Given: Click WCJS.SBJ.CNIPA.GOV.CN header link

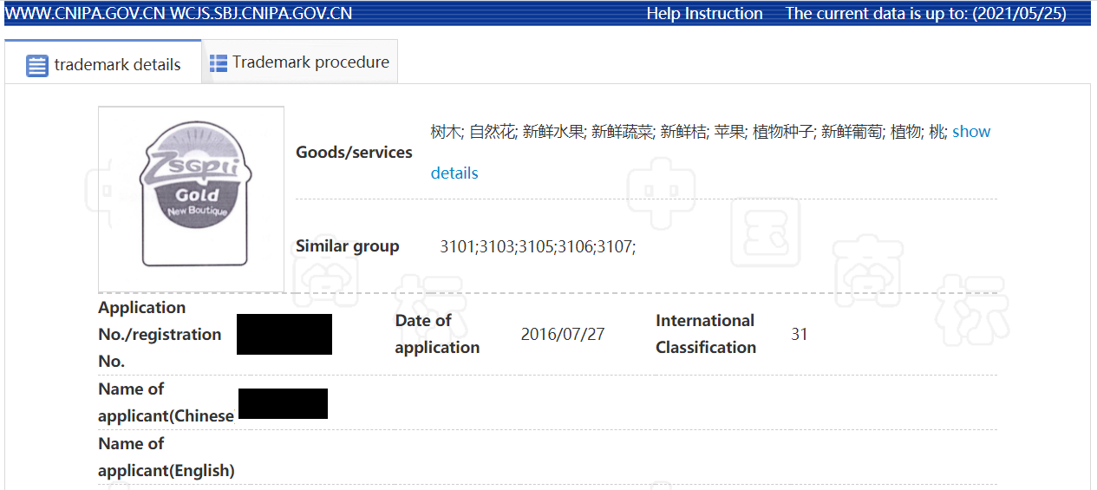Looking at the screenshot, I should (x=262, y=14).
